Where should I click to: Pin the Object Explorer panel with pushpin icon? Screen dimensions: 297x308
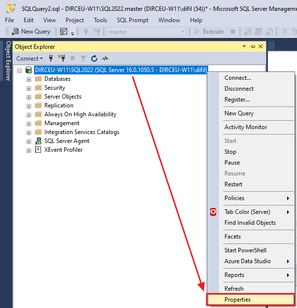click(x=253, y=46)
